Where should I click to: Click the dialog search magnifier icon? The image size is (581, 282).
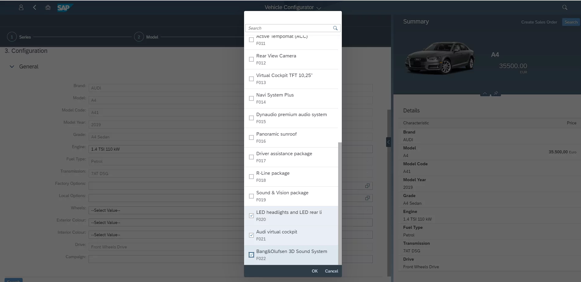(335, 28)
